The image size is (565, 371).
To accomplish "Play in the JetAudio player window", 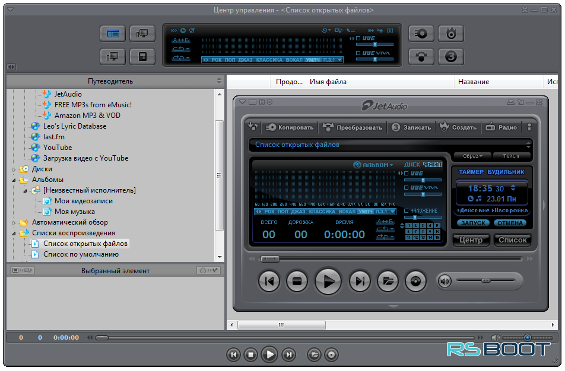I will [328, 281].
